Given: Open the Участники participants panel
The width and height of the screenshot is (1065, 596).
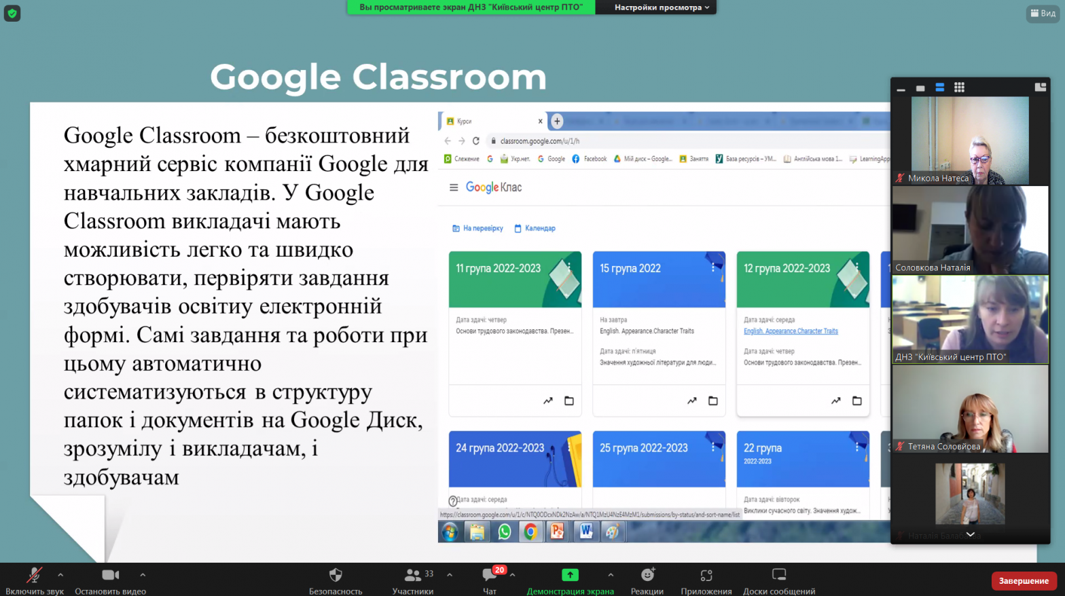Looking at the screenshot, I should [413, 581].
